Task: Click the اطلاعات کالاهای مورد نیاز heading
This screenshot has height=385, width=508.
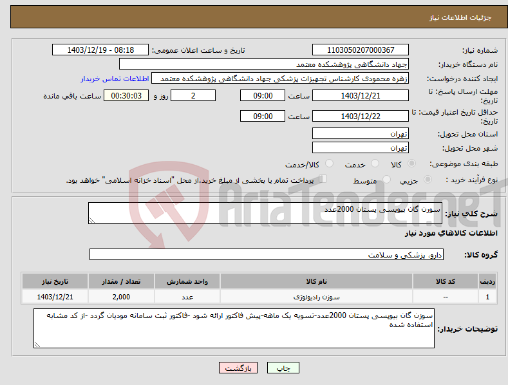Action: pyautogui.click(x=451, y=233)
